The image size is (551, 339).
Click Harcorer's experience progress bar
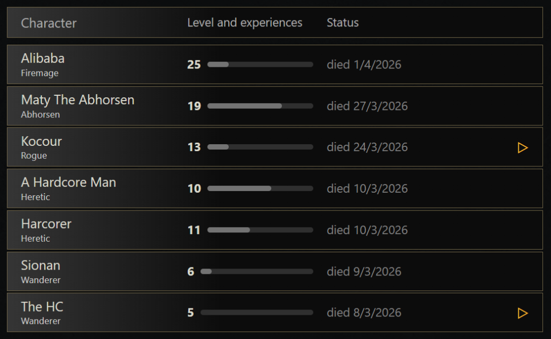coord(260,230)
